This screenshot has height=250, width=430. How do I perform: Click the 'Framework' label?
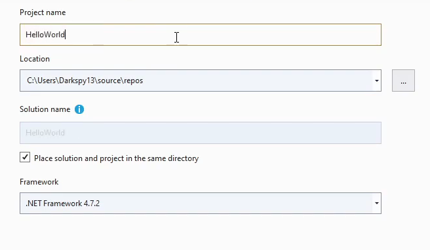pos(39,182)
